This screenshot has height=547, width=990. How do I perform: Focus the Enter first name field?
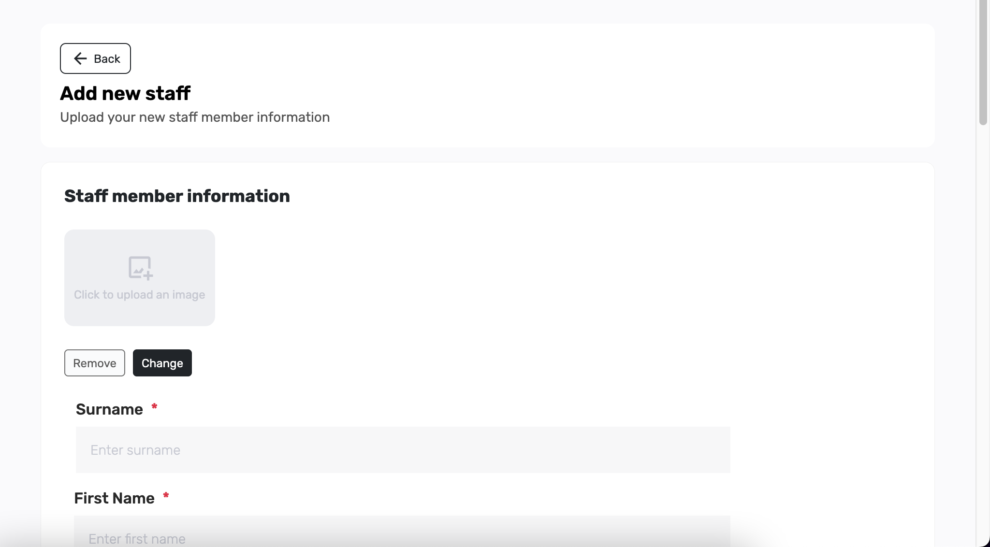click(402, 532)
